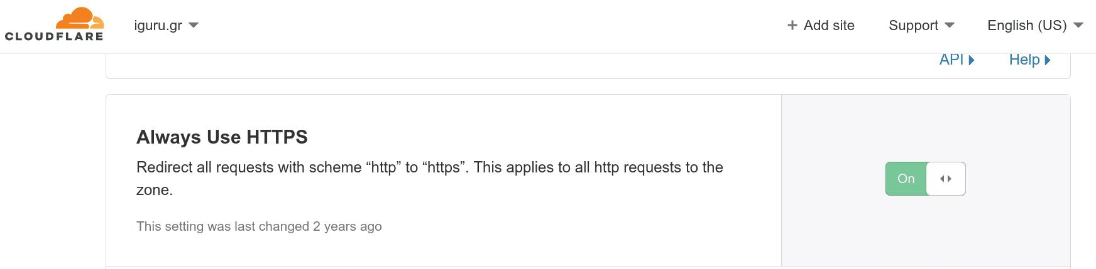Click the Redirect all requests description text

coord(430,179)
